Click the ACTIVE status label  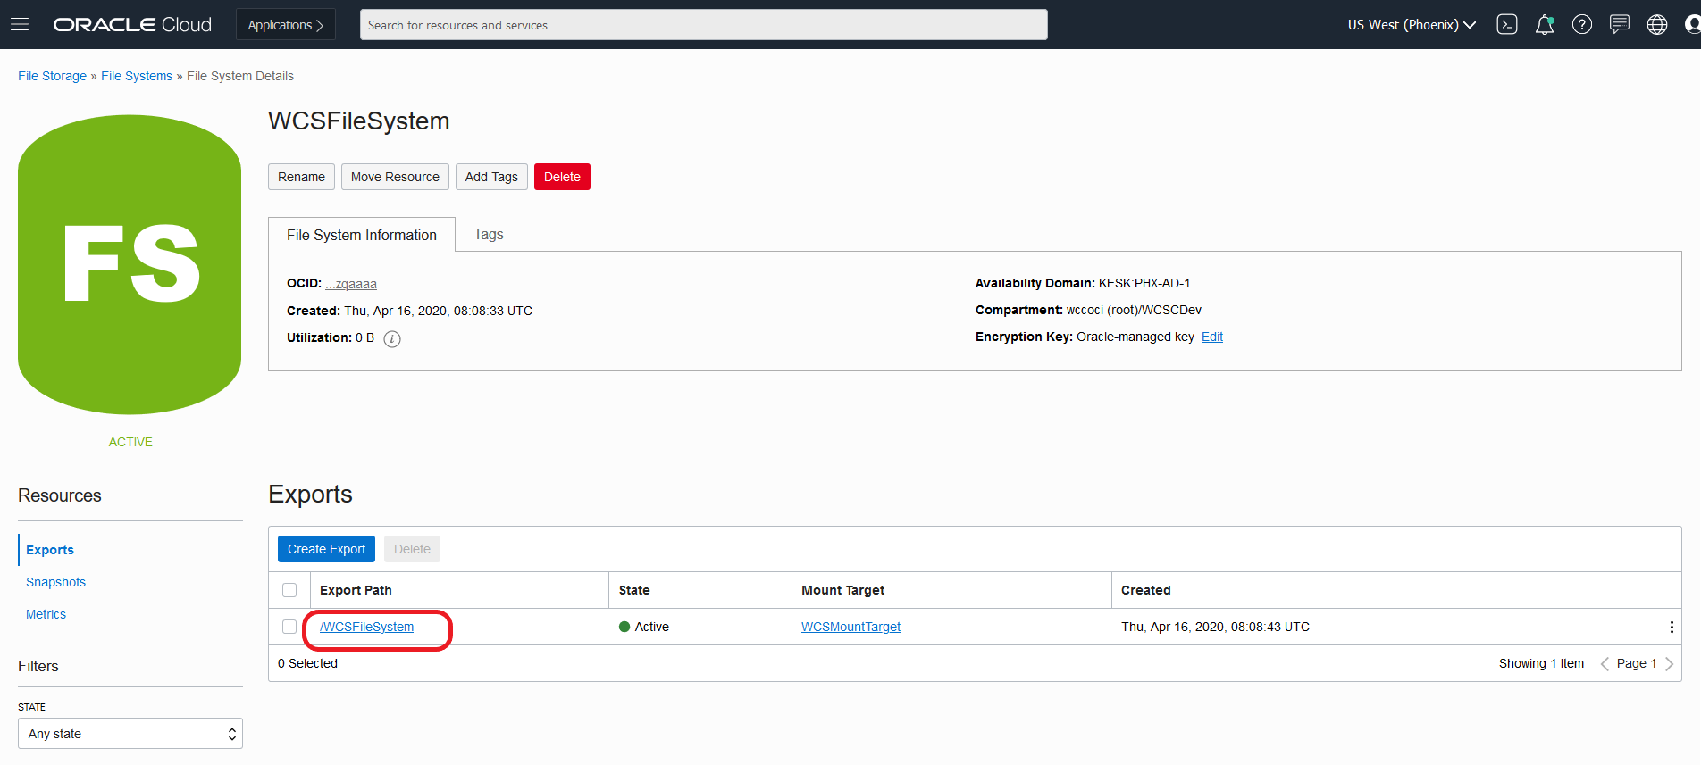click(x=130, y=442)
